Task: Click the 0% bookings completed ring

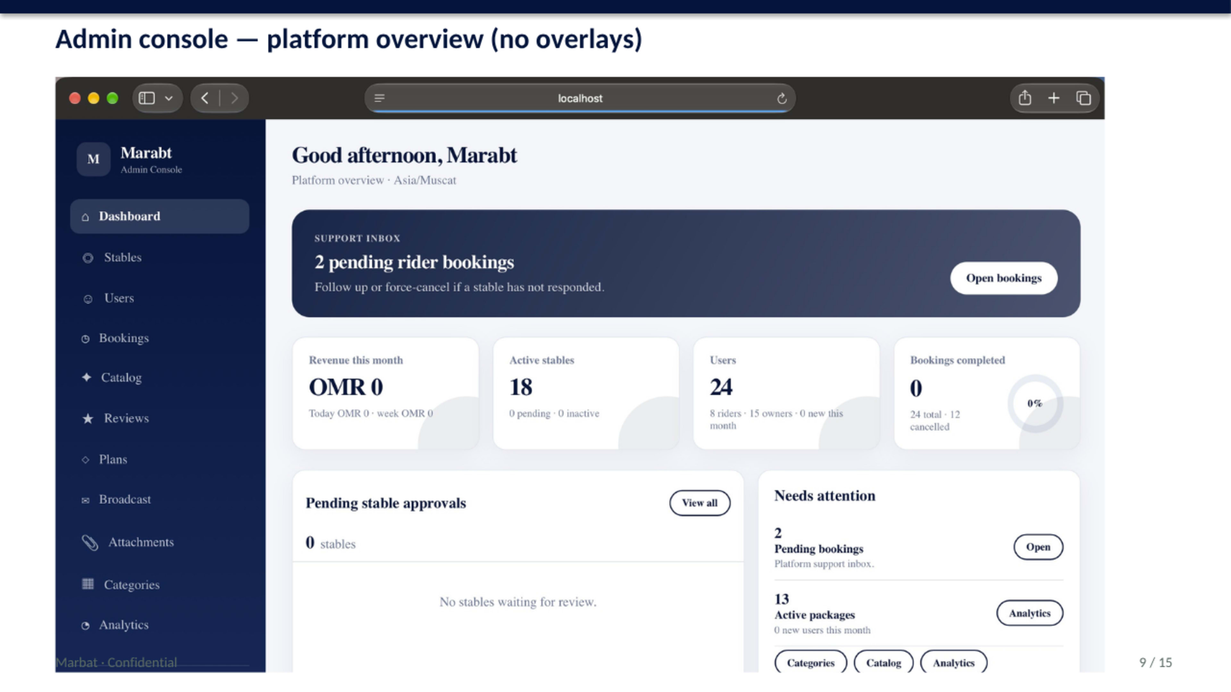Action: point(1035,404)
